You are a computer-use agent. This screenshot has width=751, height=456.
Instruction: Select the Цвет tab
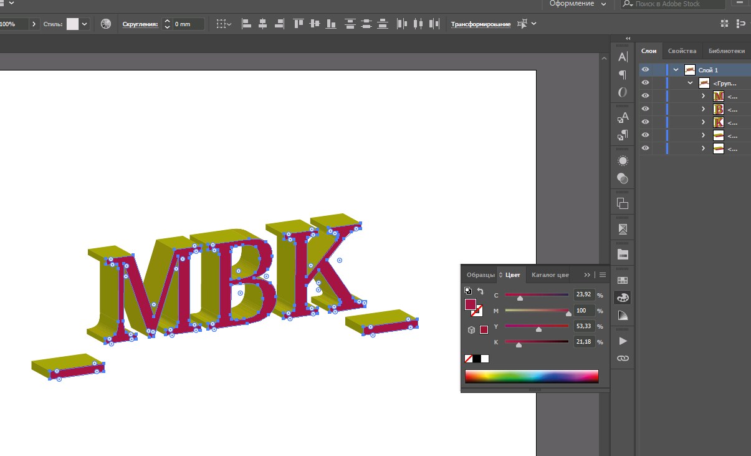512,274
